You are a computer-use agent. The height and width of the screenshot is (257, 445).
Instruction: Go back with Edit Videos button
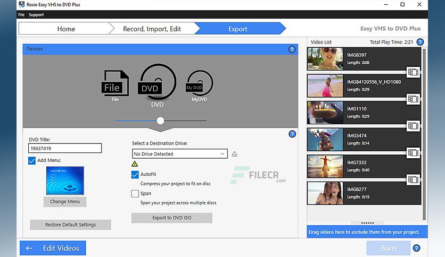53,248
